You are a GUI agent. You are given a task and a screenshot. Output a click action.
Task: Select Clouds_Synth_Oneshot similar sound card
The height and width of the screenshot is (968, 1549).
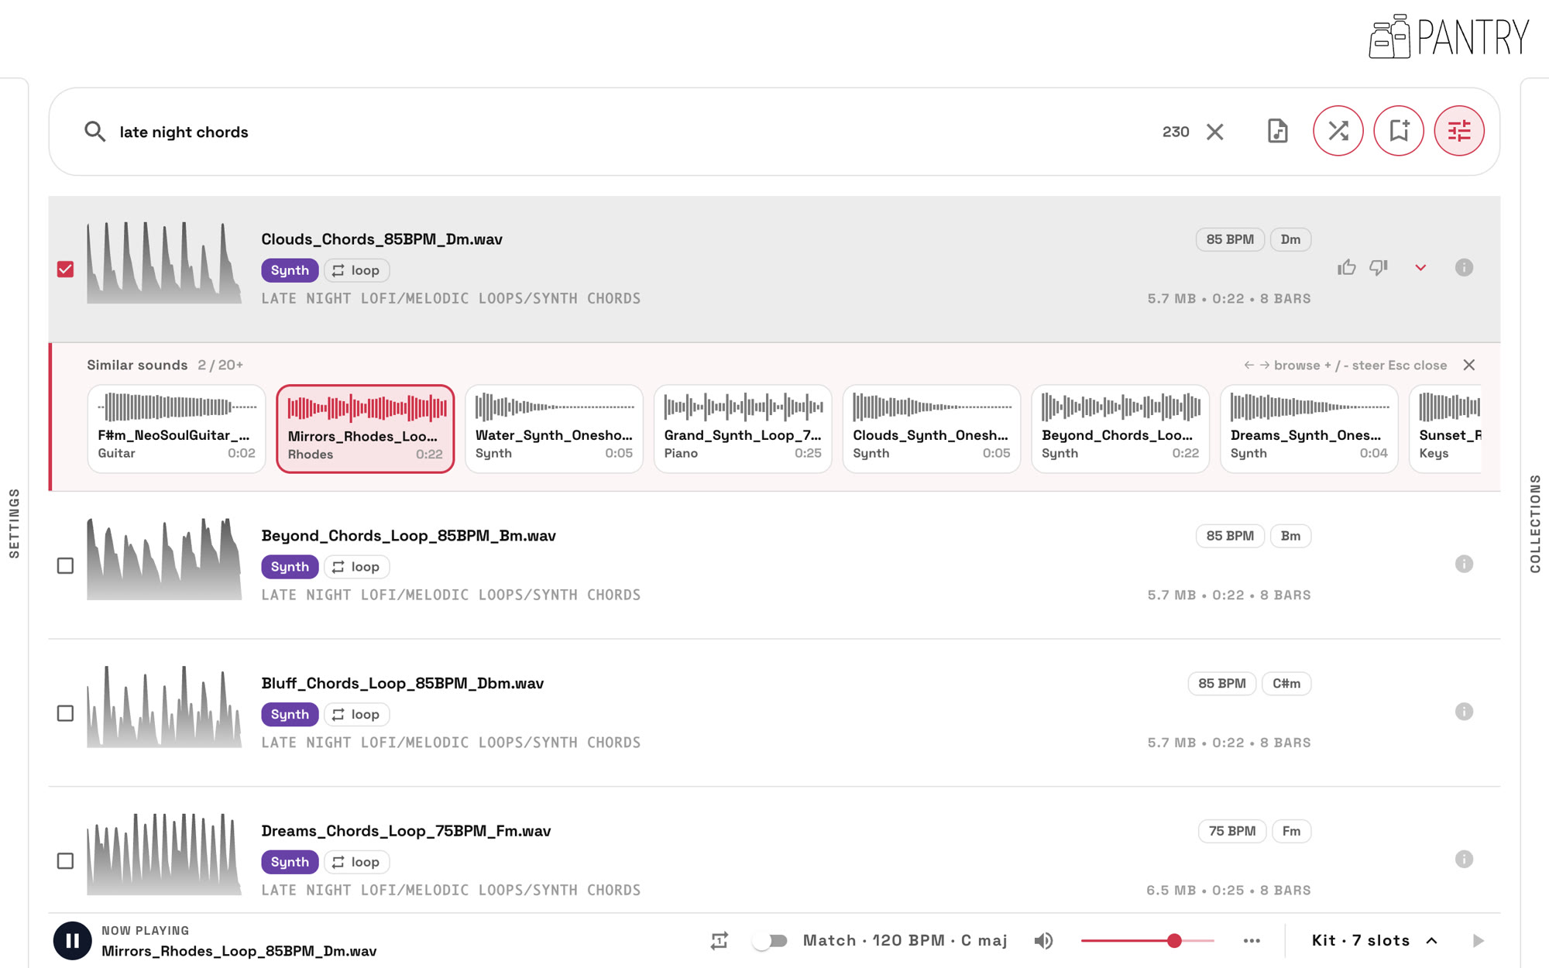pyautogui.click(x=932, y=428)
